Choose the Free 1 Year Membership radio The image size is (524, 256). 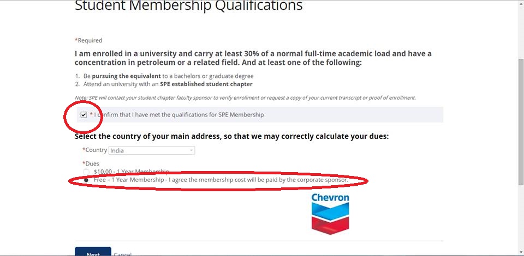(x=86, y=180)
